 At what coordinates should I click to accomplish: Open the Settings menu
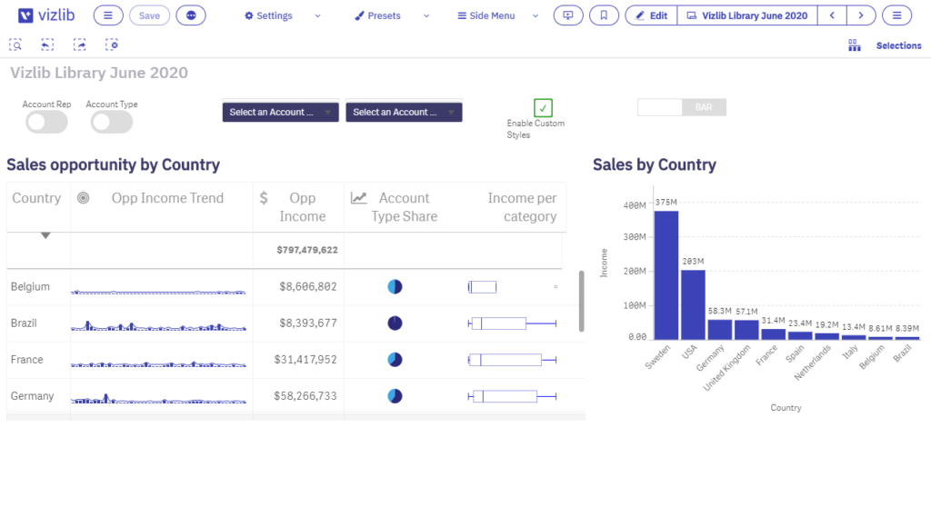(x=268, y=16)
